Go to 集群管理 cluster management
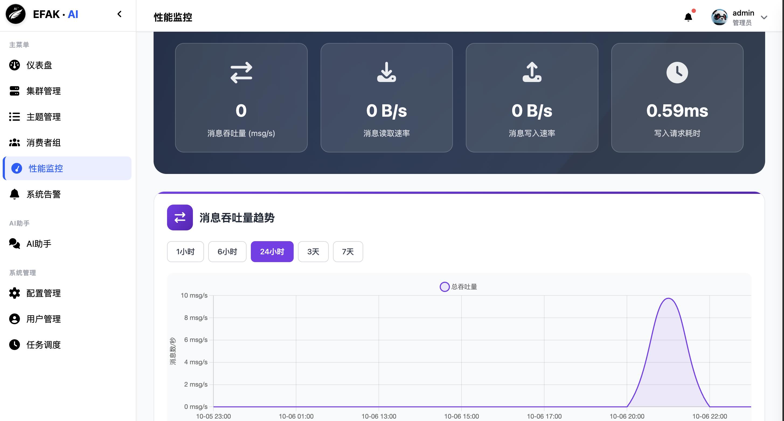 [x=43, y=91]
